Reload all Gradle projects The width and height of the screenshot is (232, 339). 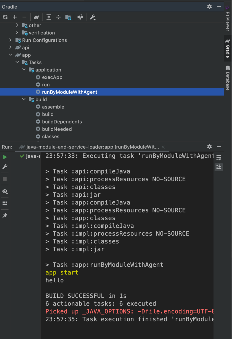(5, 17)
